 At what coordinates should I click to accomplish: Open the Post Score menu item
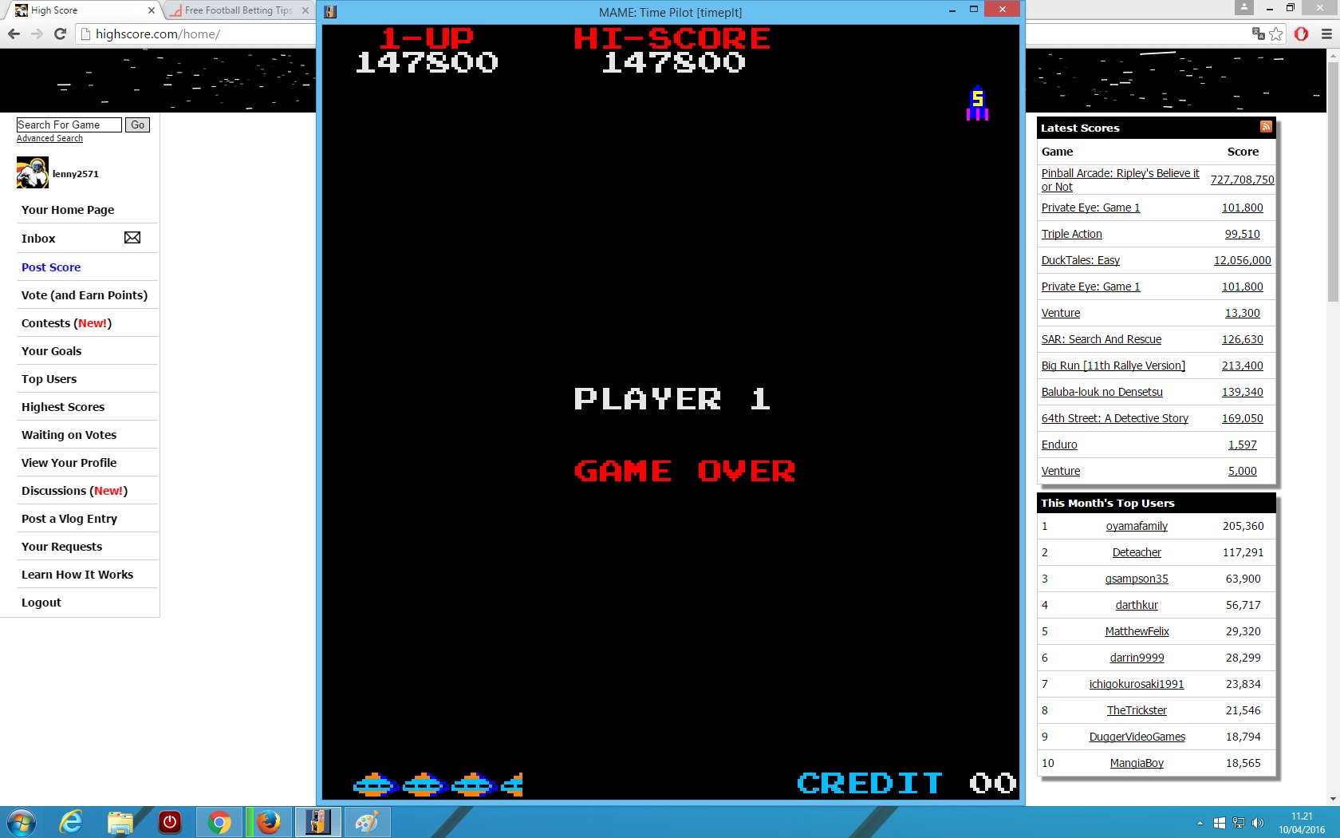coord(51,267)
